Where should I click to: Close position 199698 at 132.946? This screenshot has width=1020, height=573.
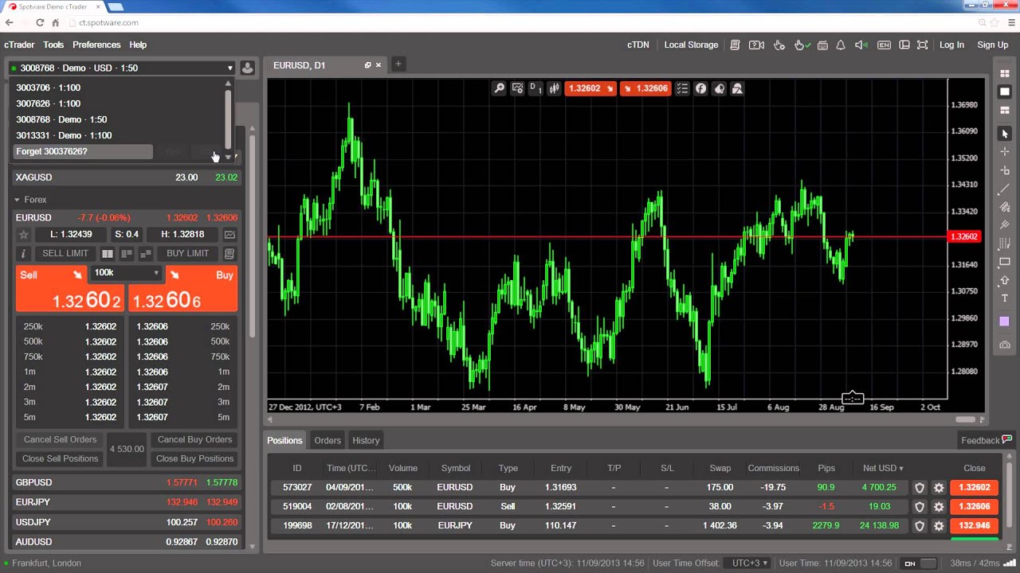pos(975,526)
